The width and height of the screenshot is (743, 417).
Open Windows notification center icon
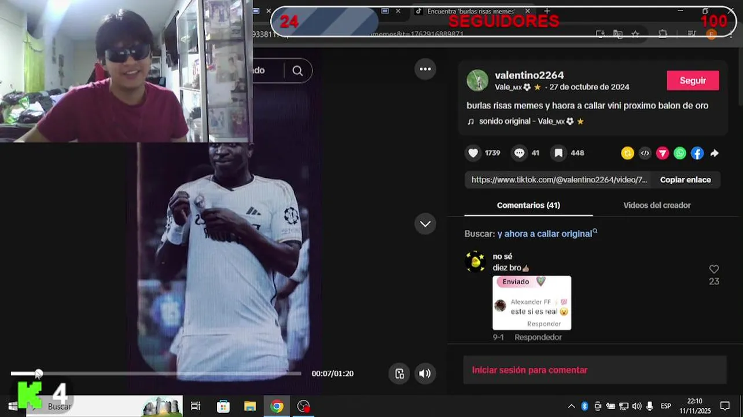click(x=725, y=406)
